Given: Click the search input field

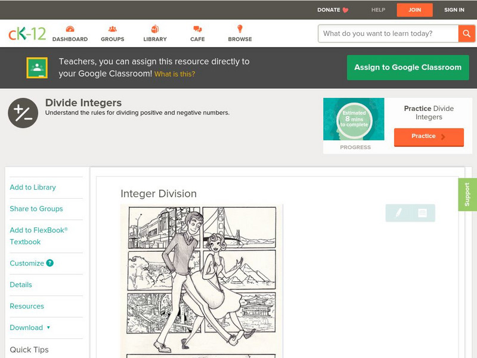Looking at the screenshot, I should click(388, 33).
